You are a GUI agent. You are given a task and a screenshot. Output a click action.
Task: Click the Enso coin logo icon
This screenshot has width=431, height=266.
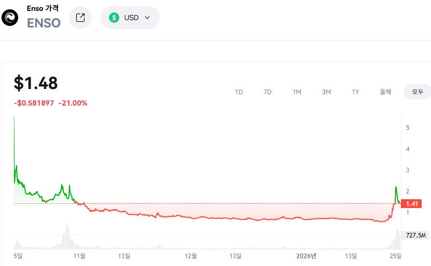click(10, 18)
